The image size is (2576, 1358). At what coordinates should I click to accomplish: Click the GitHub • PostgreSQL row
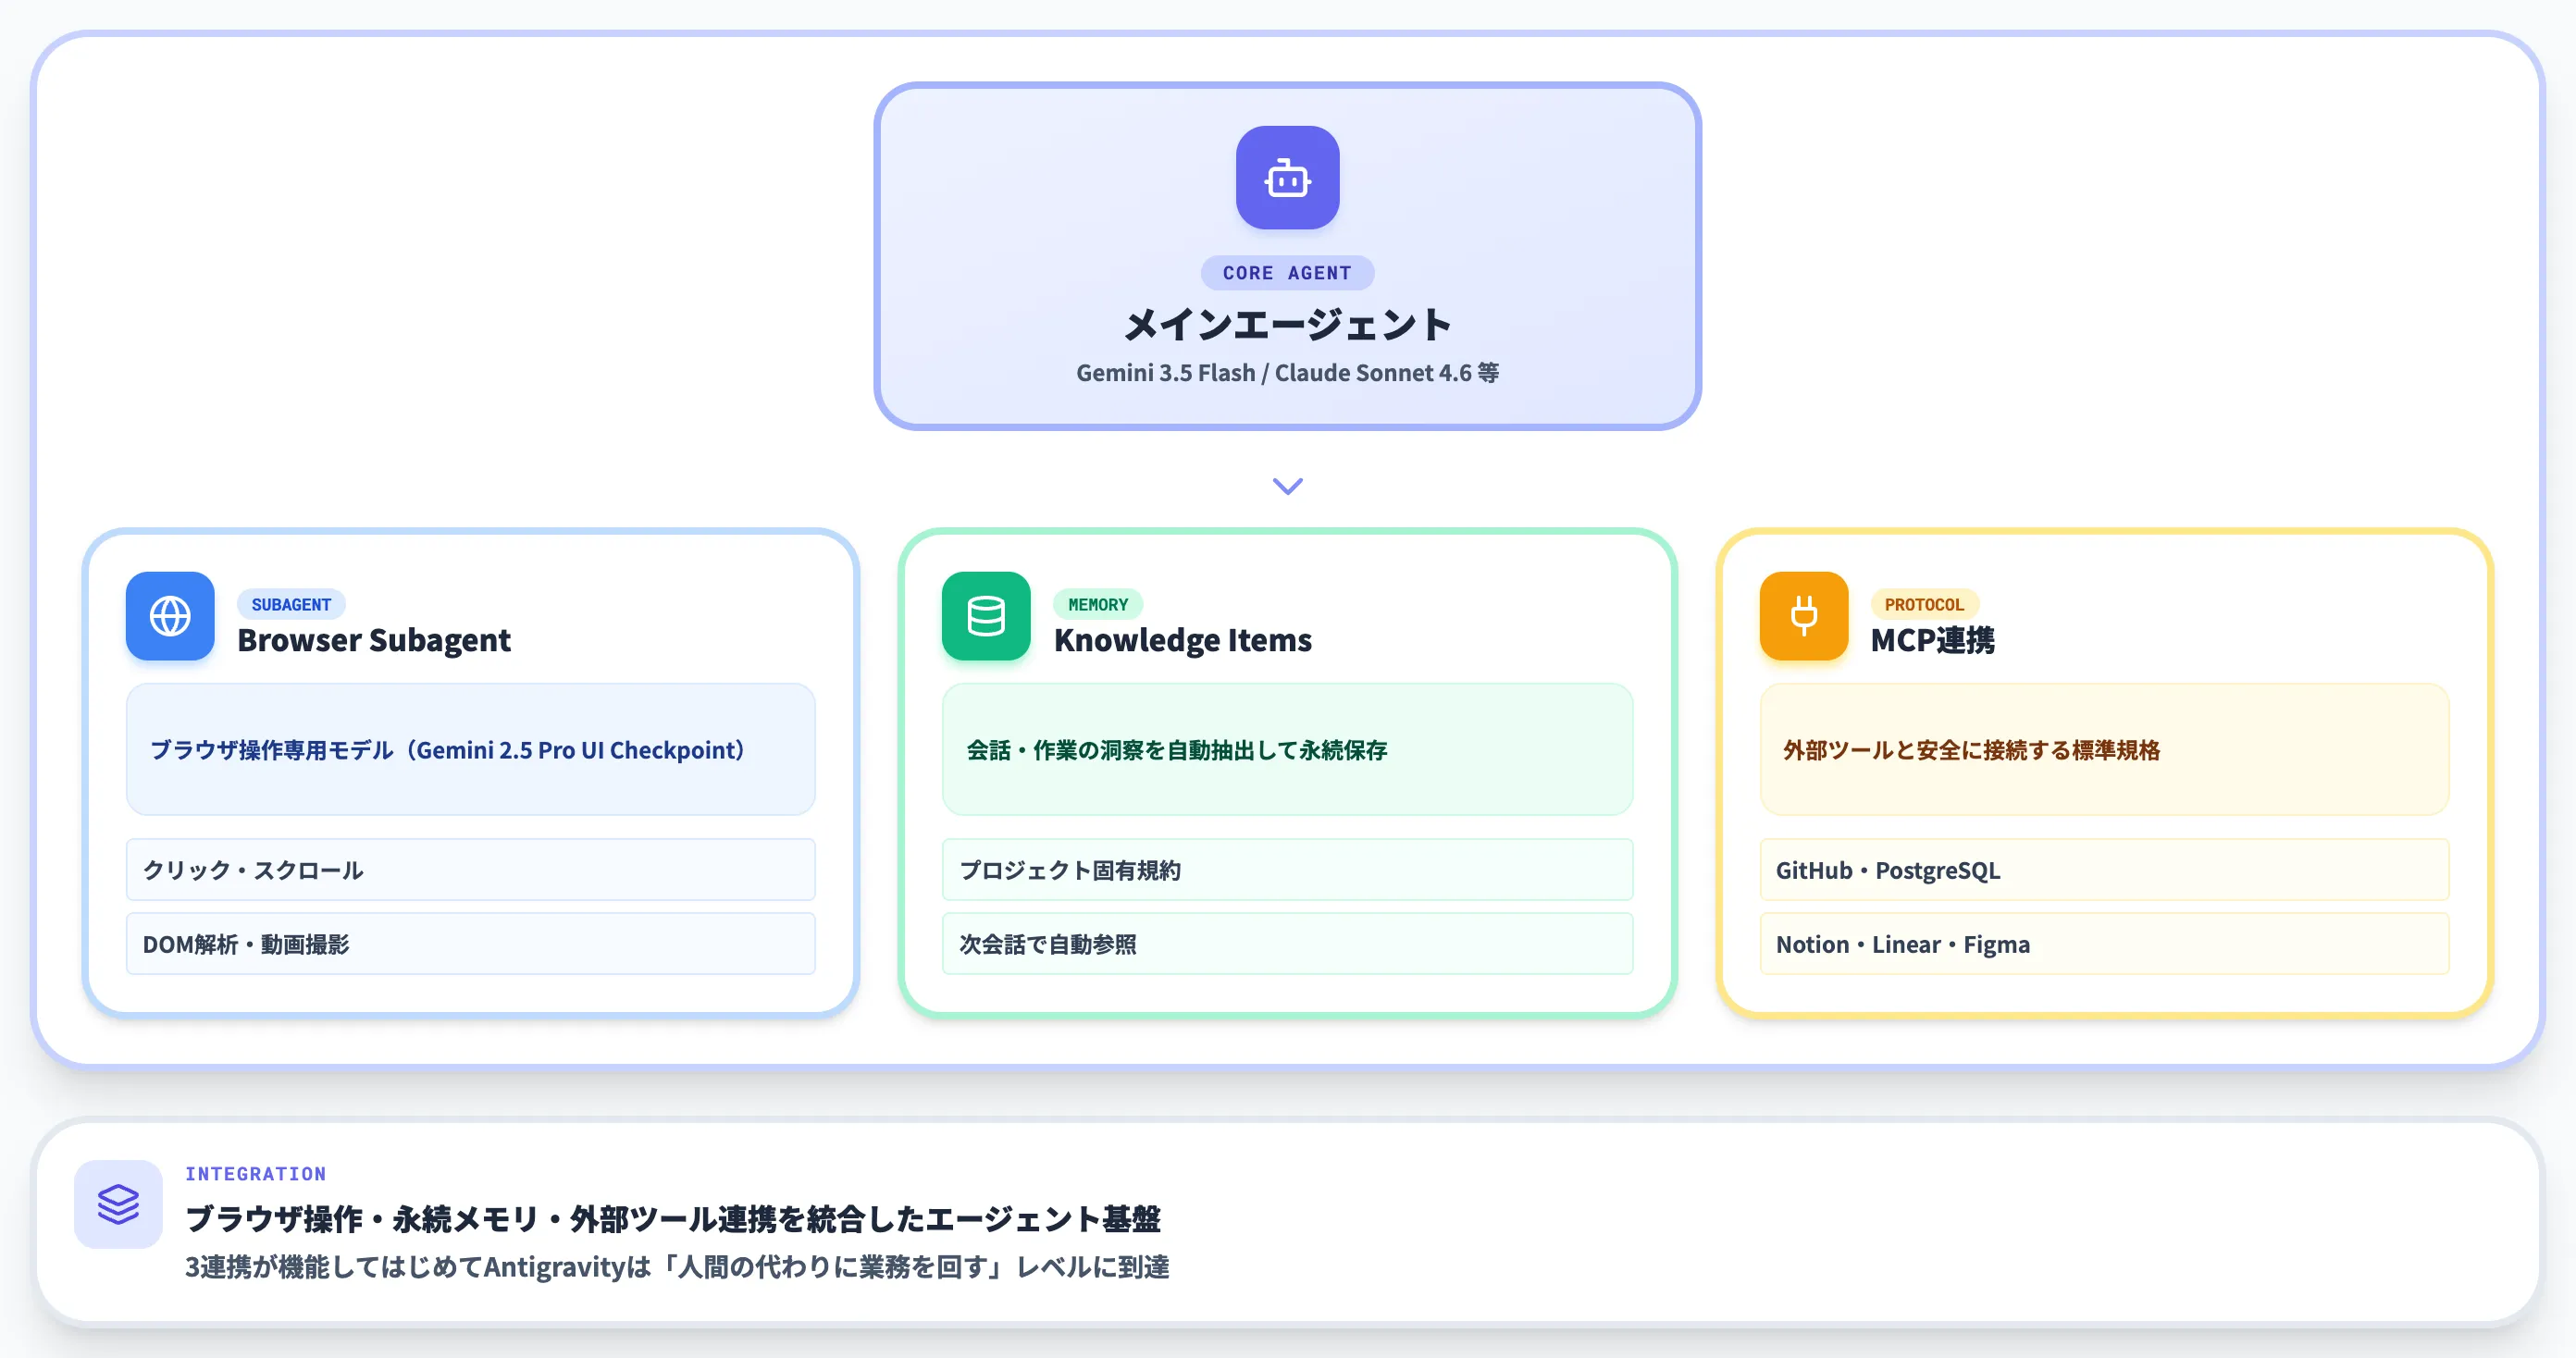tap(2104, 870)
